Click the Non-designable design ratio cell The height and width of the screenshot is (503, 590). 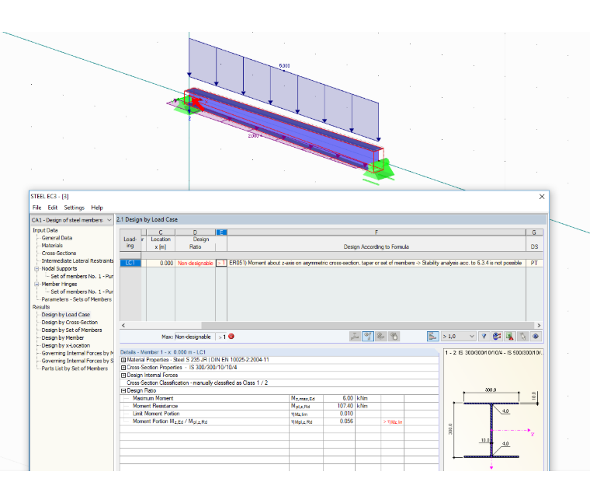point(196,263)
